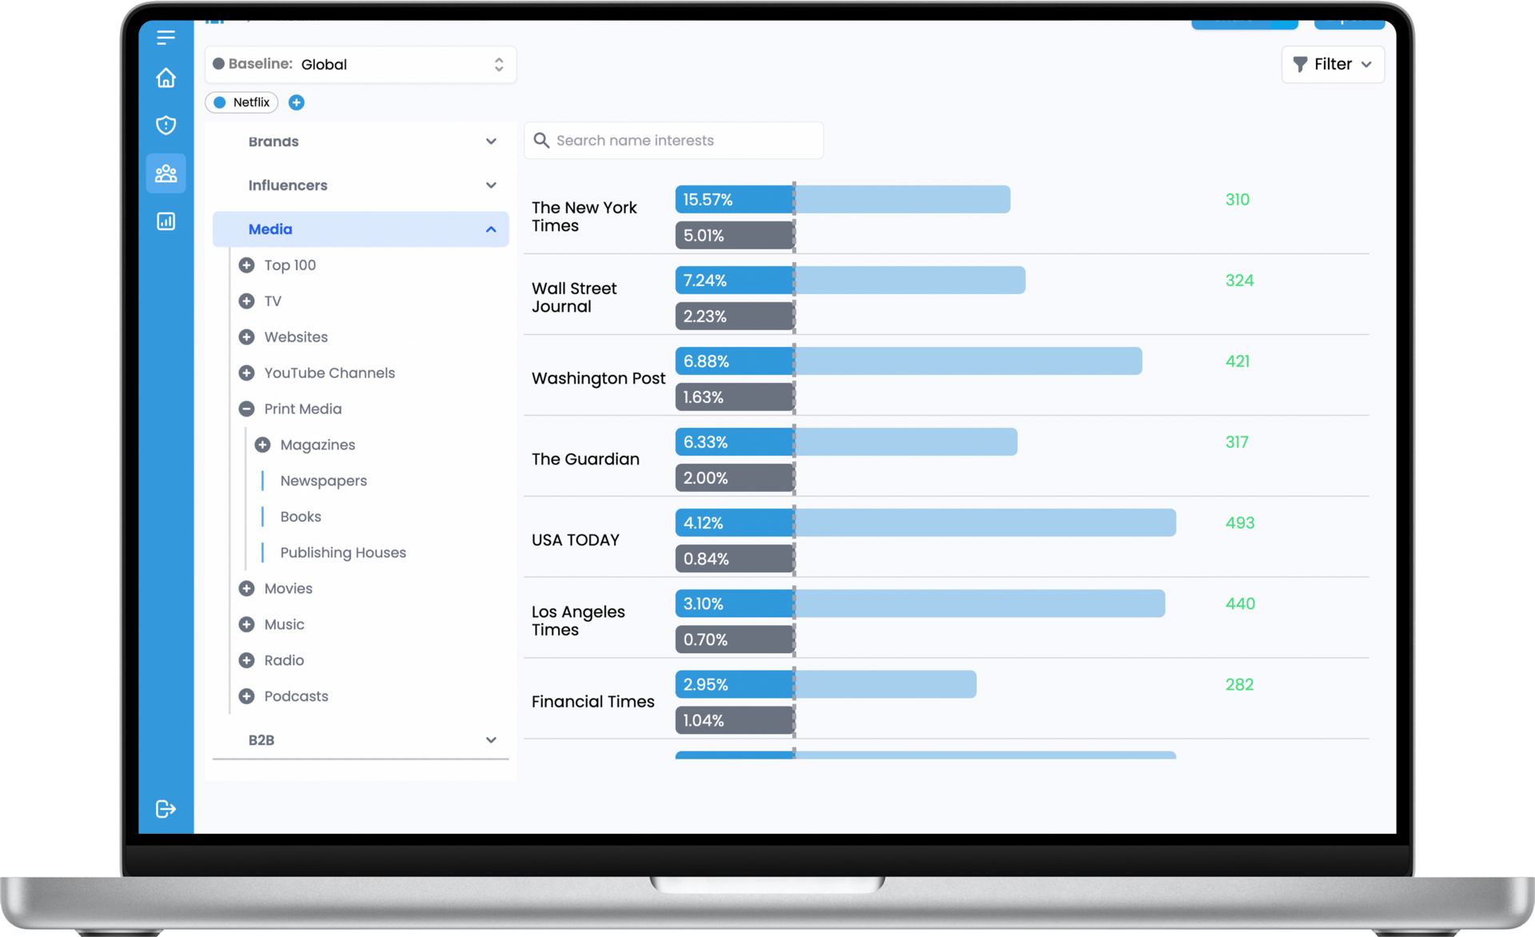Screen dimensions: 1535x937
Task: Click Washington Post label
Action: coord(598,378)
